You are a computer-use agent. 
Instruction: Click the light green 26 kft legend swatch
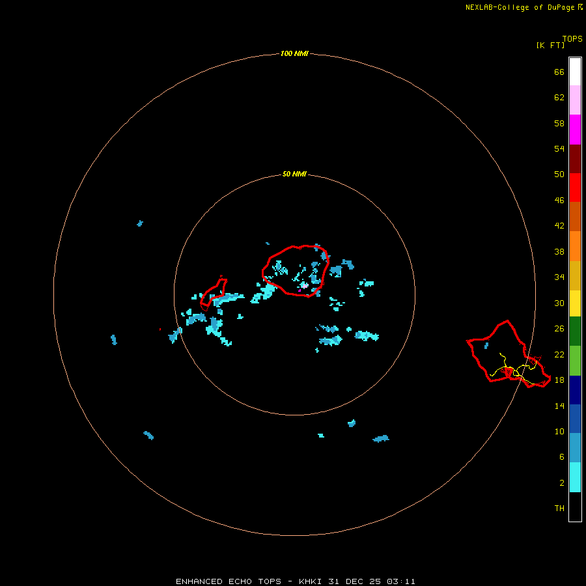575,361
